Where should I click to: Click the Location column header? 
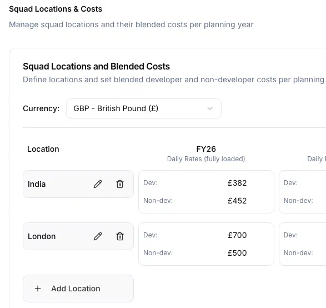coord(43,149)
